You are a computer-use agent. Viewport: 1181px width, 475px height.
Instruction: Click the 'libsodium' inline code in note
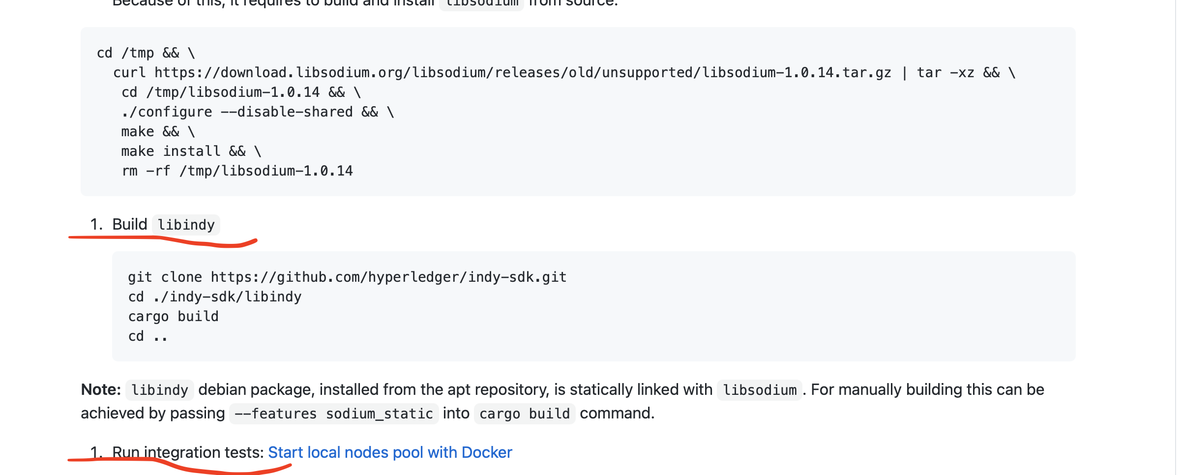point(759,390)
